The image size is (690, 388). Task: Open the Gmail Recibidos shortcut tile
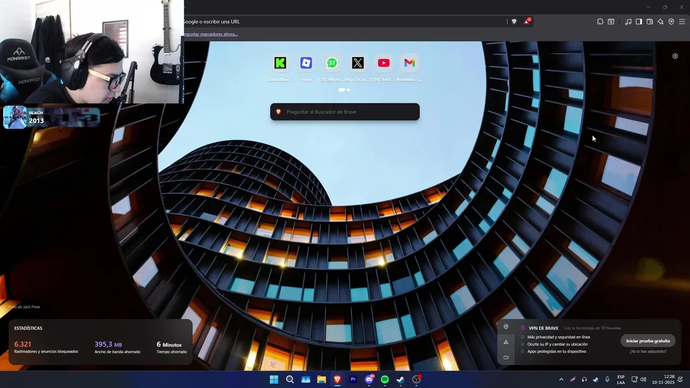410,63
